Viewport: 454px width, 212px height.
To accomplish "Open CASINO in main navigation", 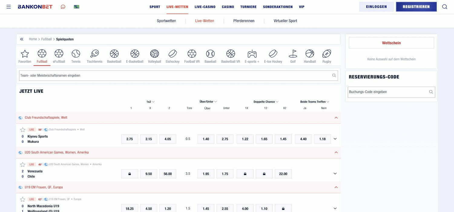I will 228,7.
